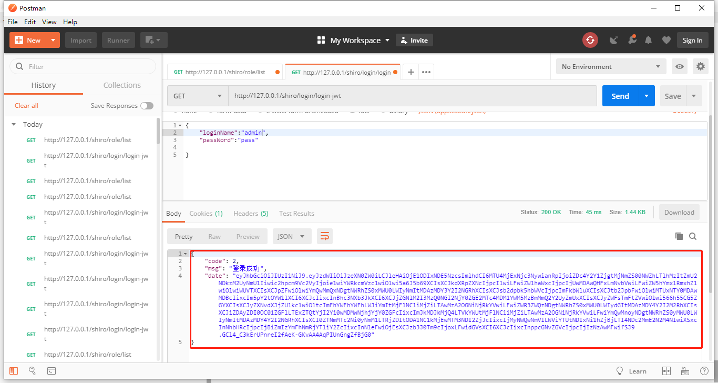This screenshot has height=383, width=718.
Task: Open the capture requests satellite icon
Action: click(613, 41)
